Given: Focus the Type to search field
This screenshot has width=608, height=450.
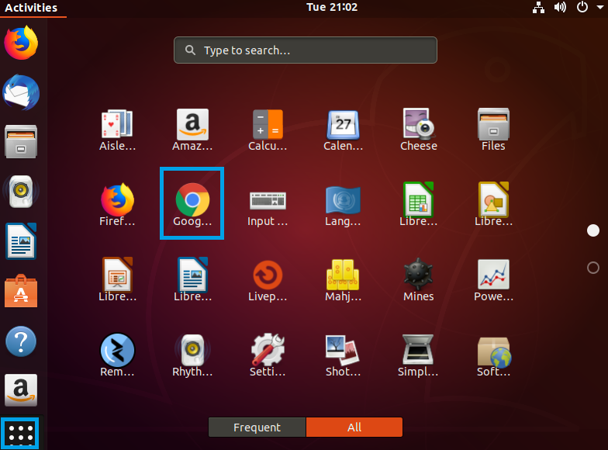Looking at the screenshot, I should (x=306, y=50).
